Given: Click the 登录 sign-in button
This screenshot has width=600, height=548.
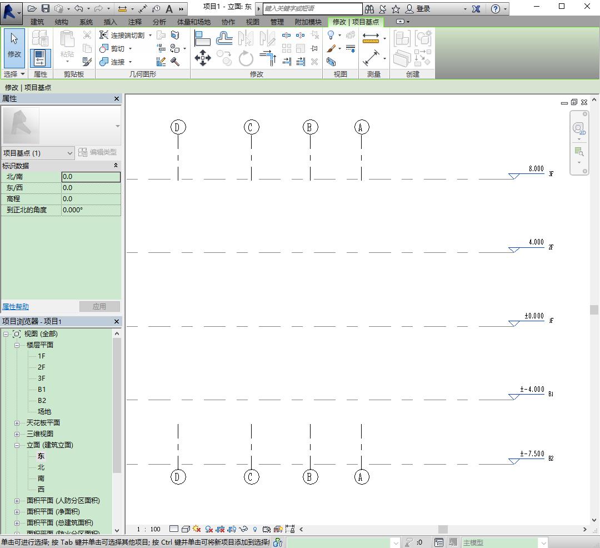Looking at the screenshot, I should (x=418, y=9).
